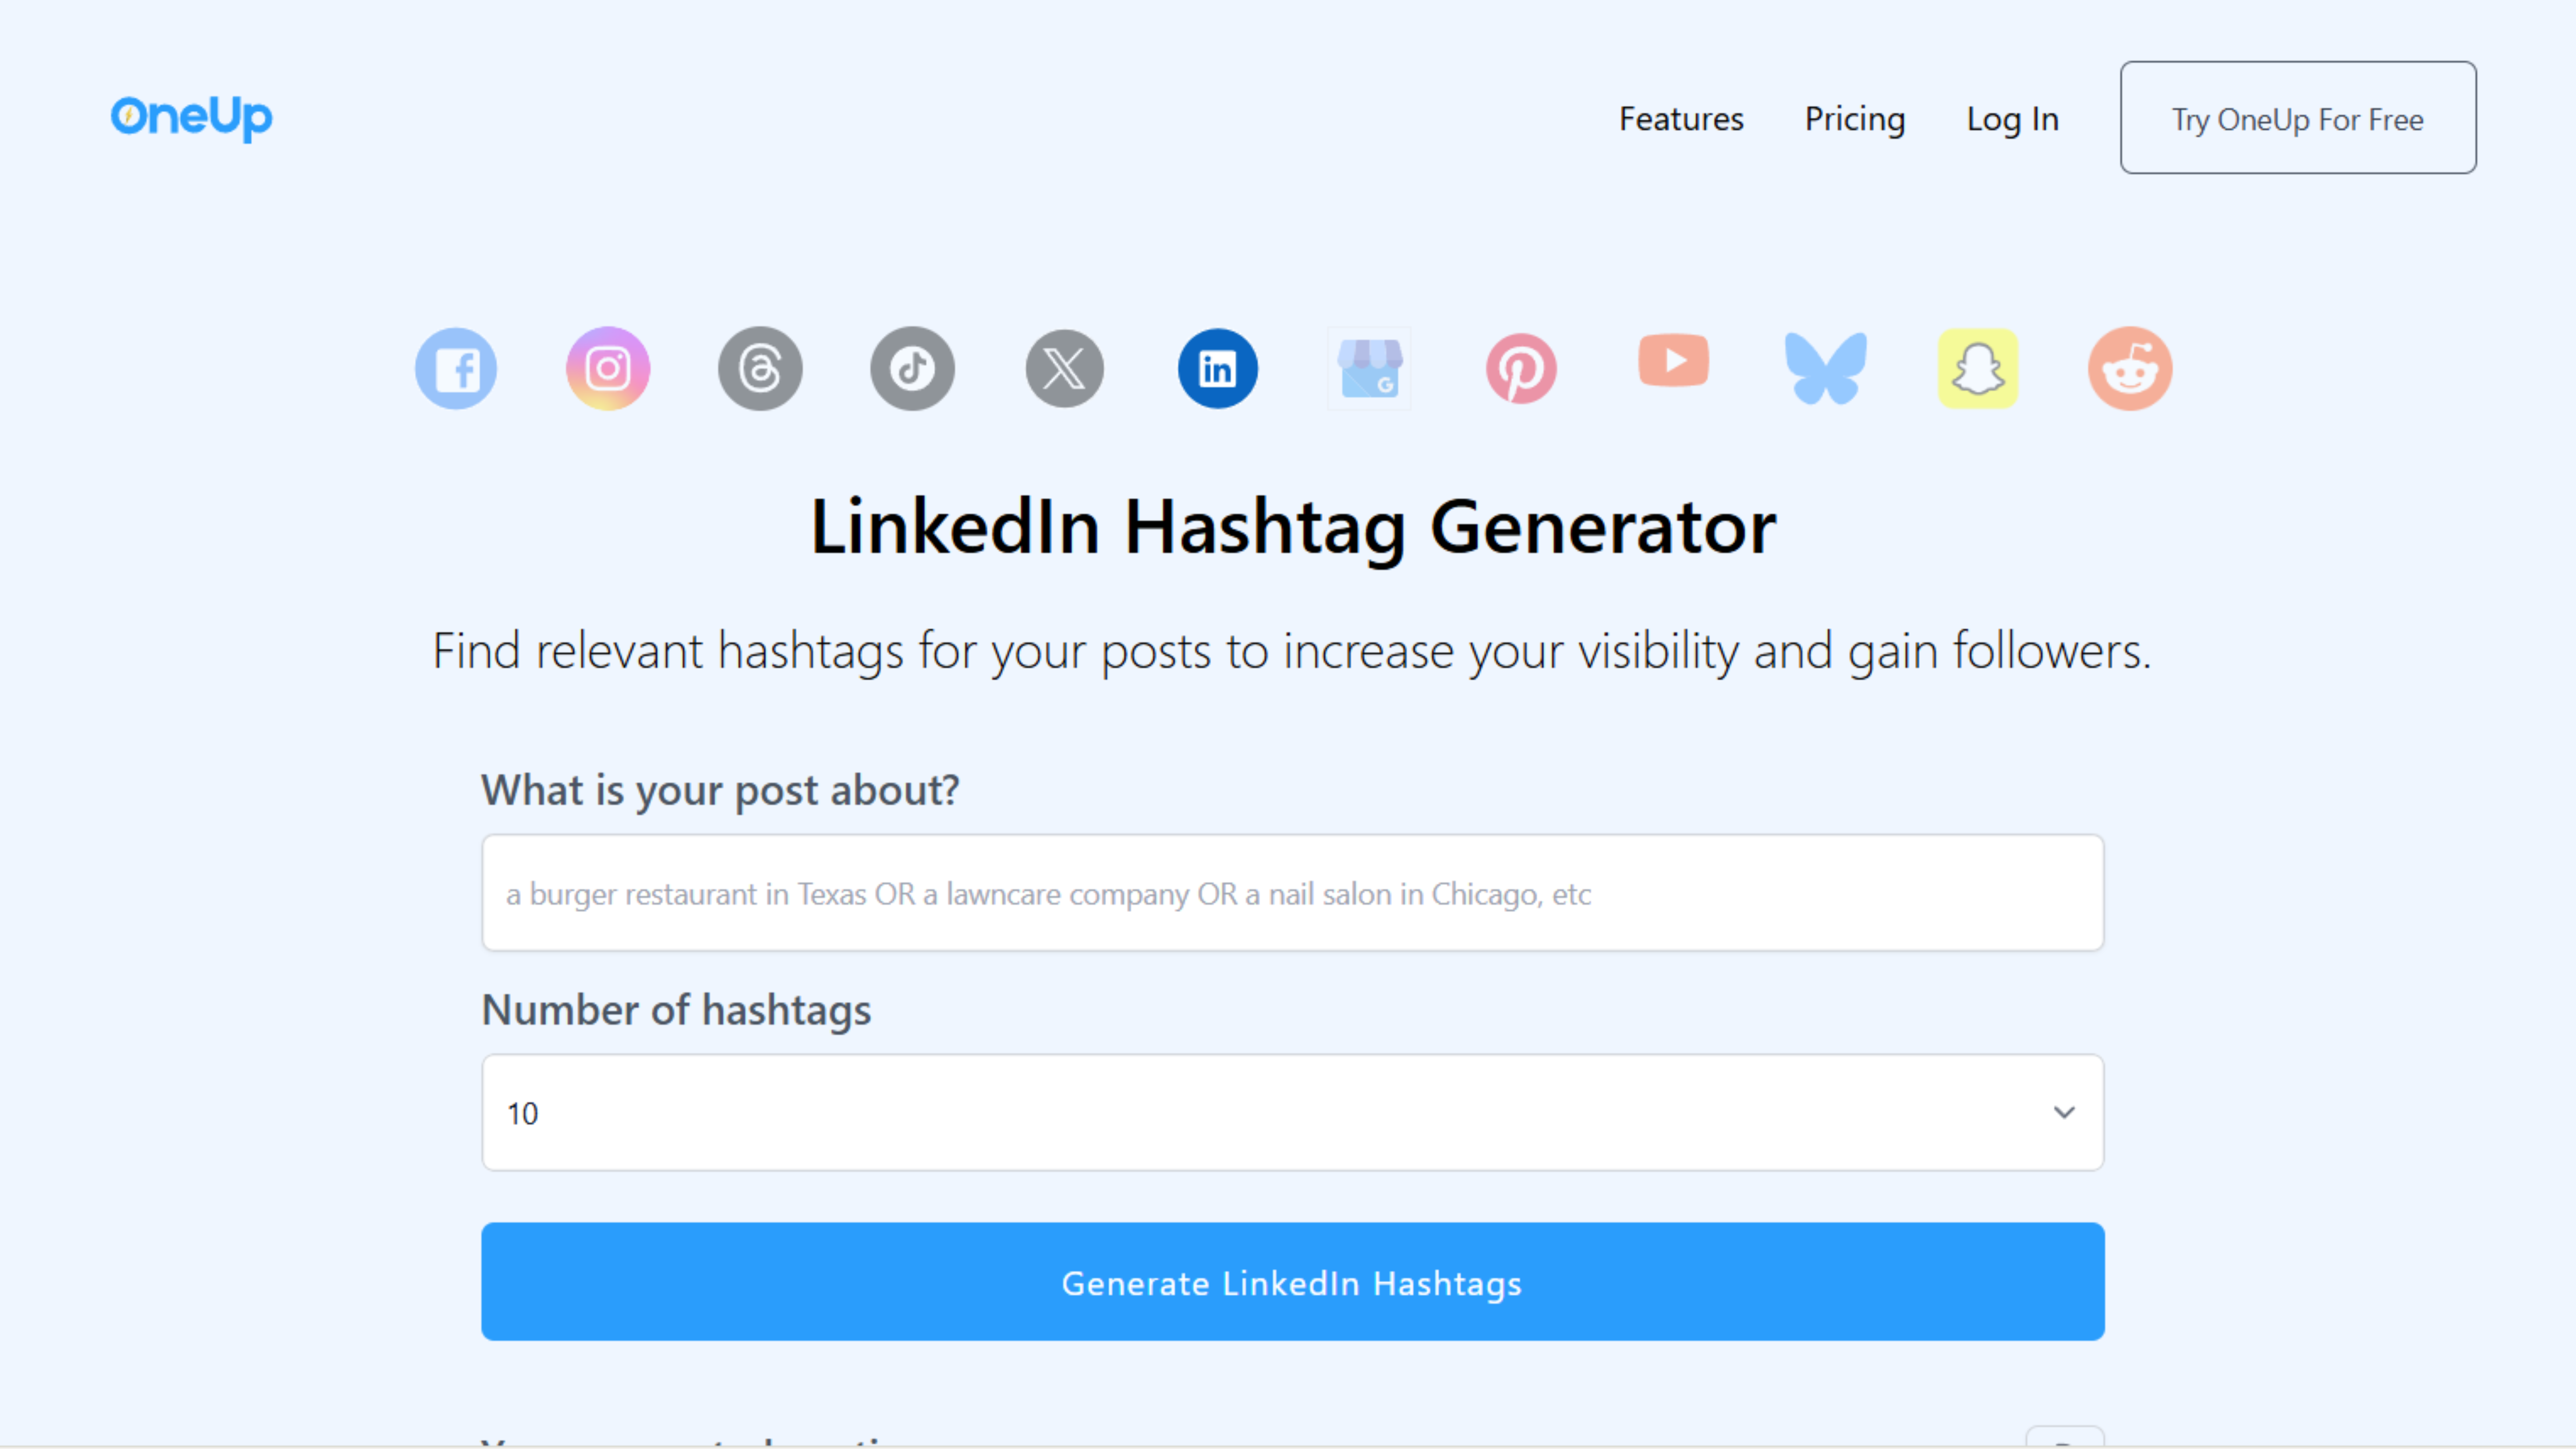Focus the post topic input field
This screenshot has height=1449, width=2576.
click(1292, 893)
